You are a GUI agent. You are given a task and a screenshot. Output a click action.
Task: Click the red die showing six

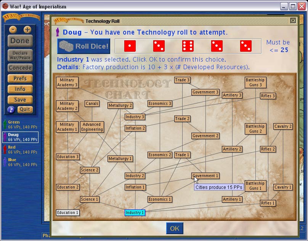click(188, 46)
